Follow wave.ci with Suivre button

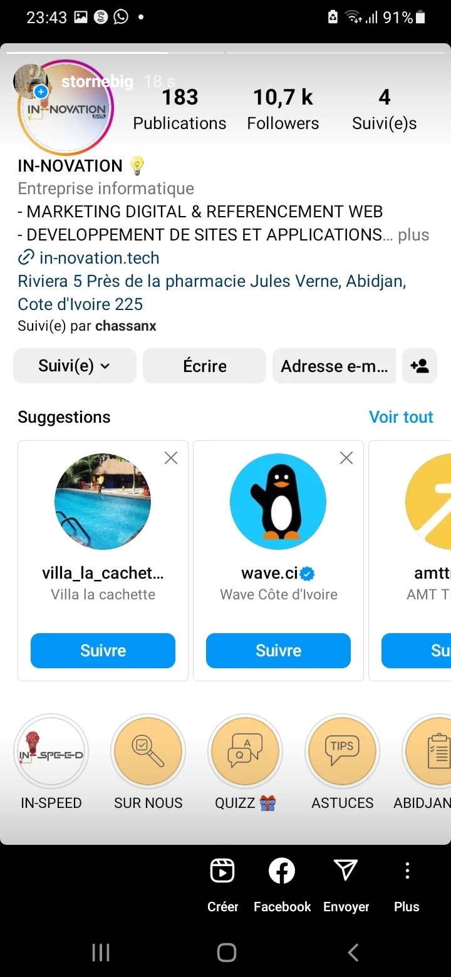[x=278, y=651]
